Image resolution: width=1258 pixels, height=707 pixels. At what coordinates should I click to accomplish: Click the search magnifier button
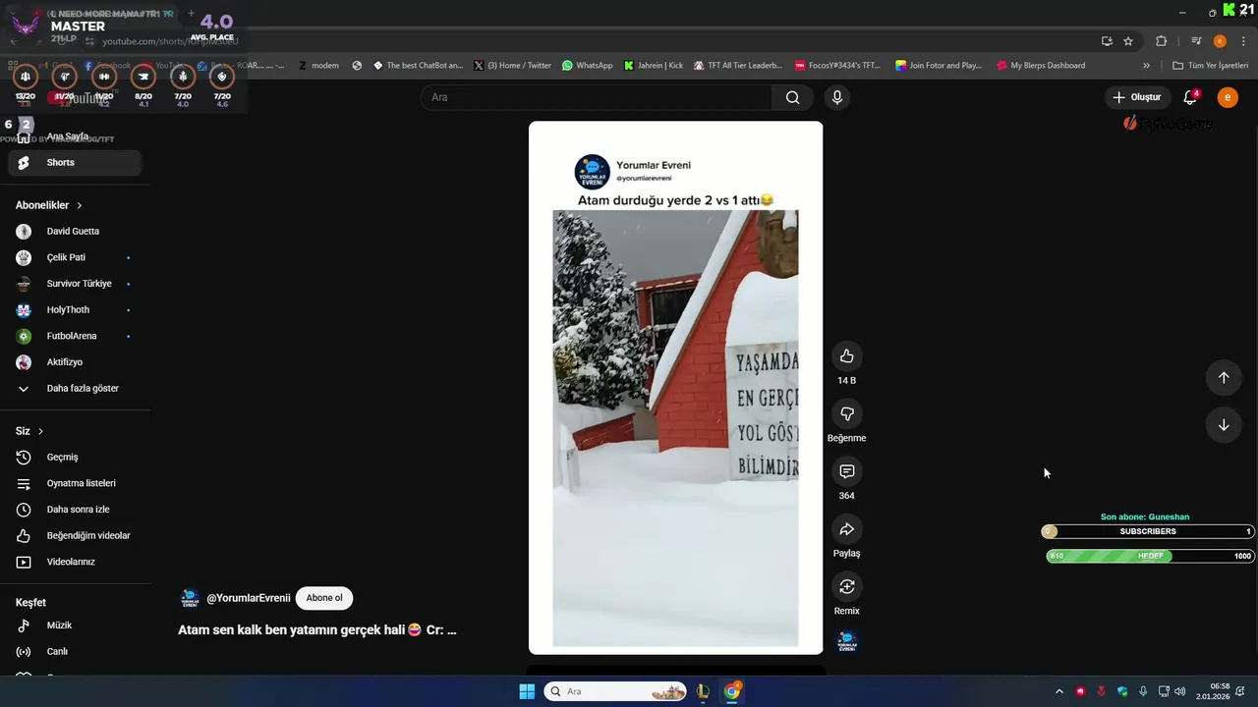coord(792,97)
